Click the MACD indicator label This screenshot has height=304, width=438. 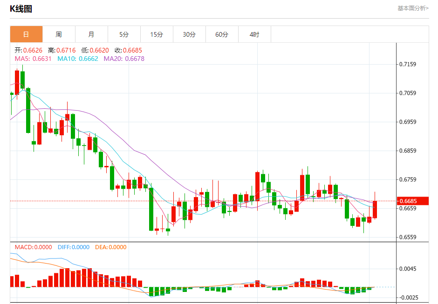tap(33, 247)
